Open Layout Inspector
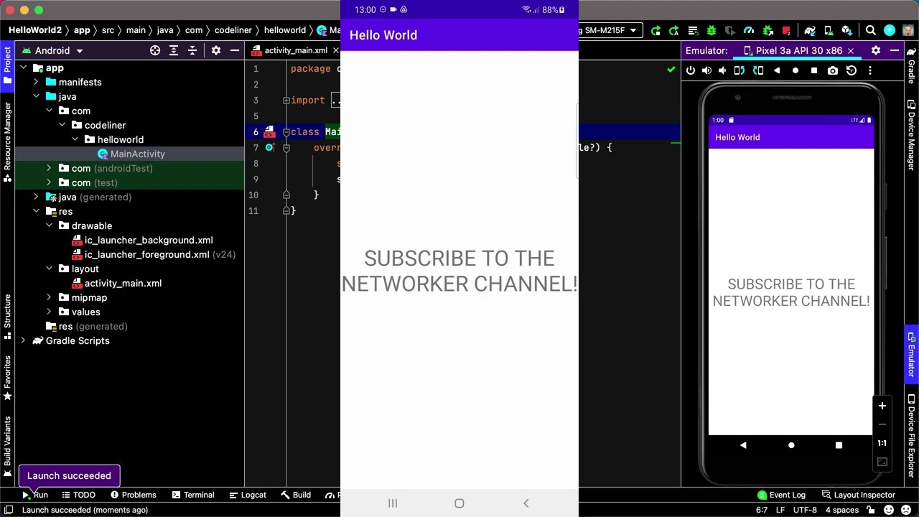 (859, 495)
